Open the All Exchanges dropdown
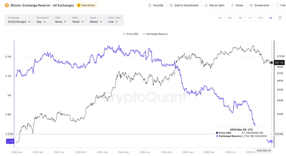 tap(19, 22)
